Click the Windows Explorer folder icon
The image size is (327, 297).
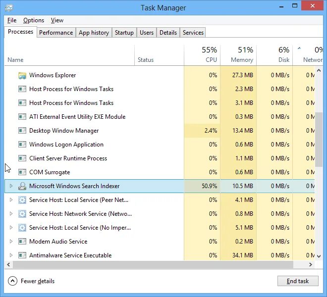[22, 75]
